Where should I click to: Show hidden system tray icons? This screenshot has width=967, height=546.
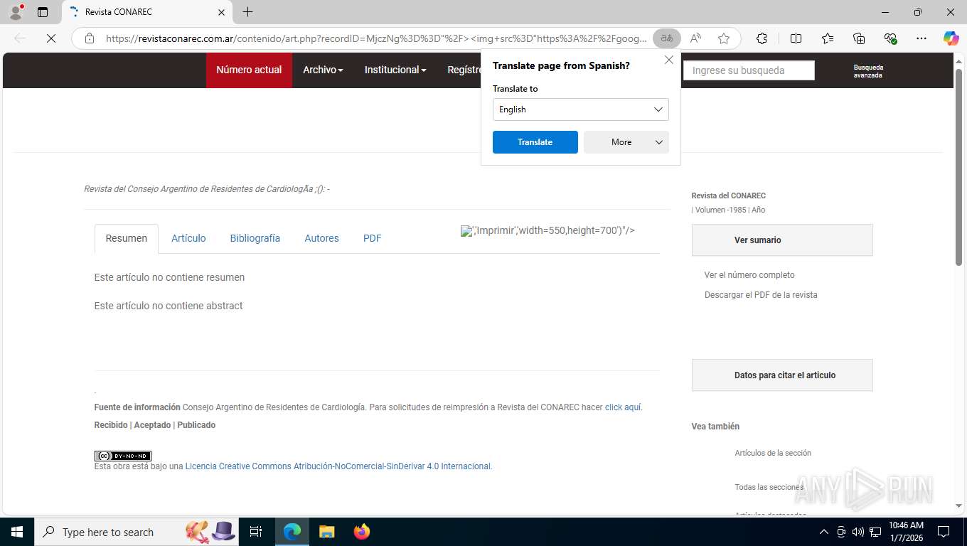[x=824, y=532]
